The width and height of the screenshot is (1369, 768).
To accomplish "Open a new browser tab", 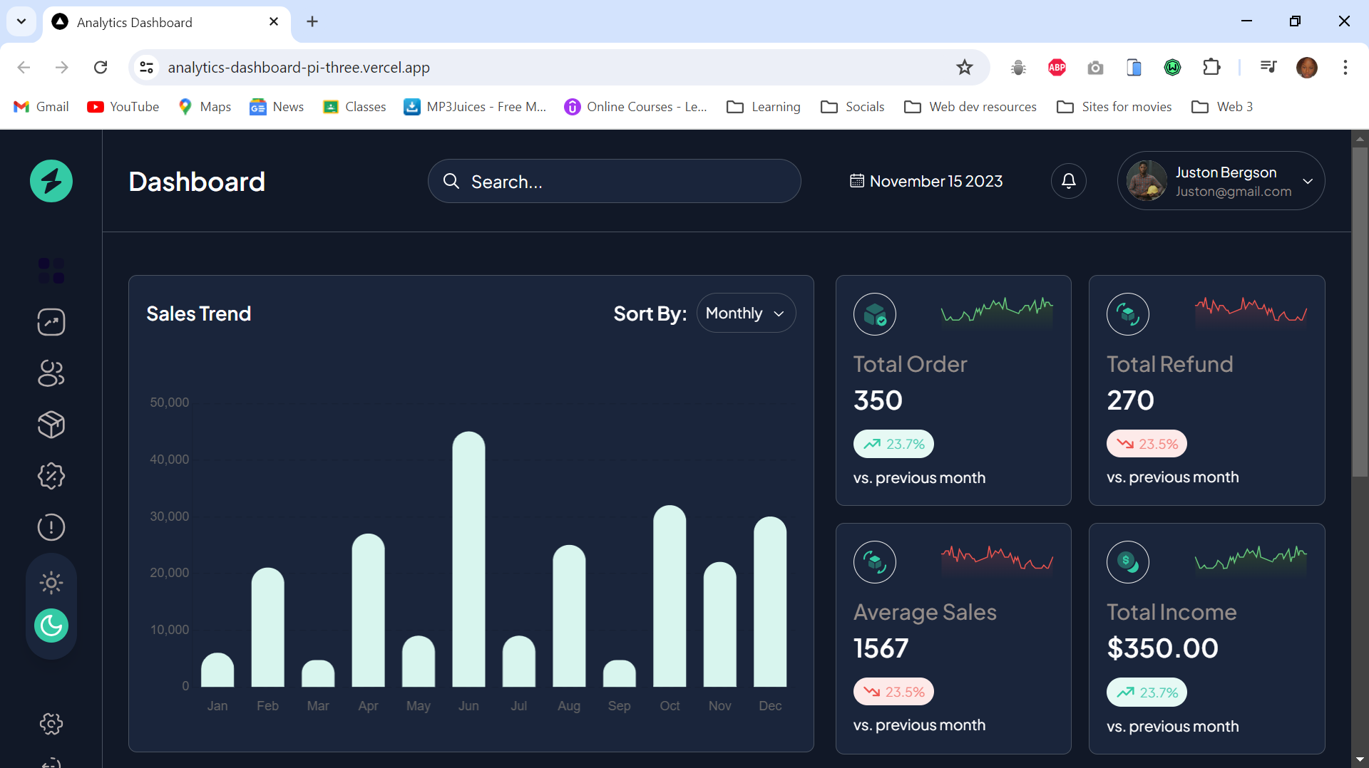I will (x=312, y=21).
